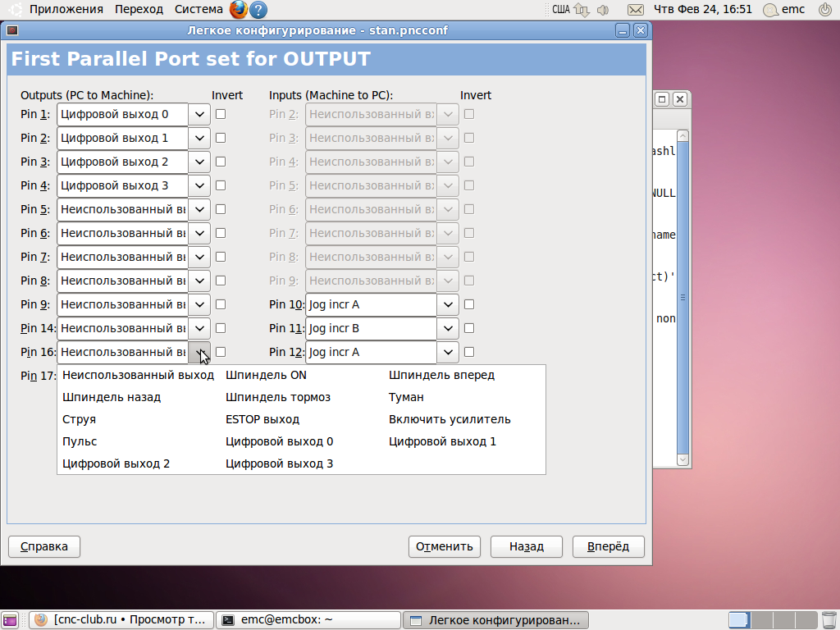840x630 pixels.
Task: Click the background window's vertical scrollbar
Action: (x=682, y=297)
